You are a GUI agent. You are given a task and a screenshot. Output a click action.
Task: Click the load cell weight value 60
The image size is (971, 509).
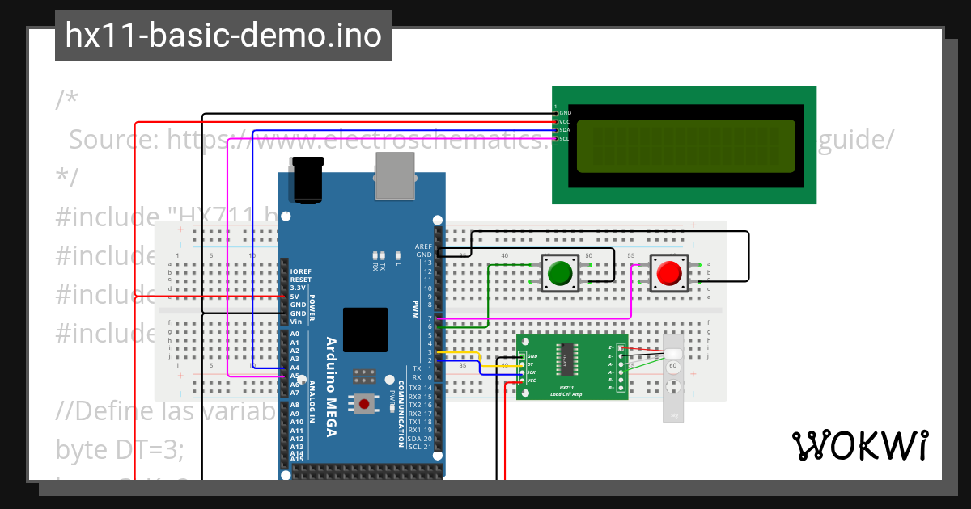pyautogui.click(x=673, y=366)
